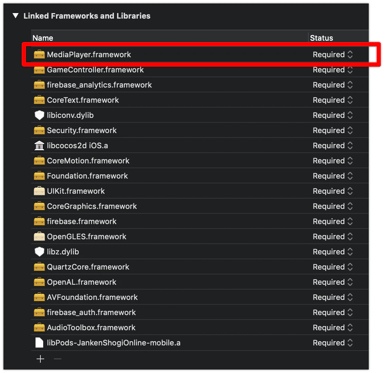Select the CoreText.framework row name
This screenshot has height=373, width=386.
[x=83, y=100]
